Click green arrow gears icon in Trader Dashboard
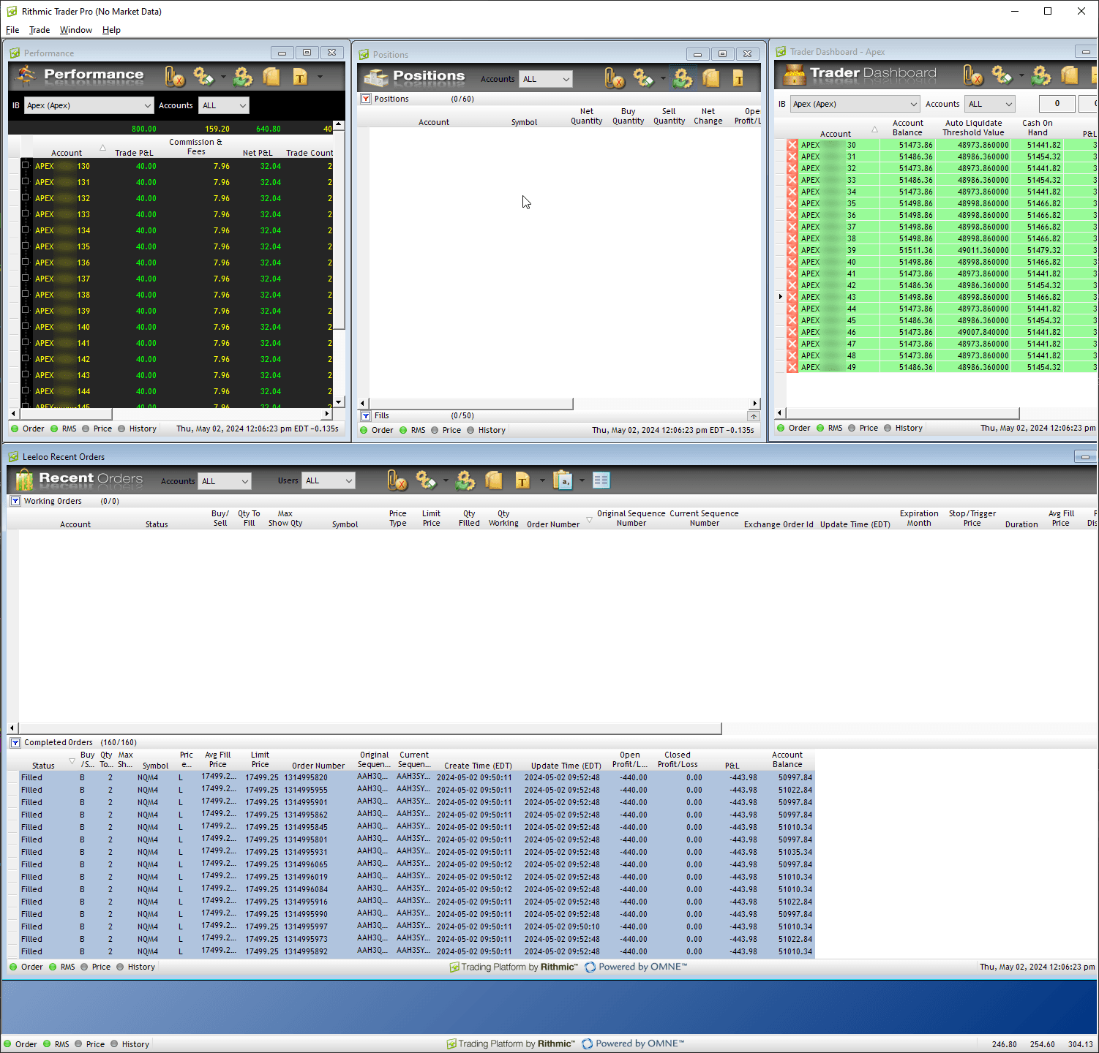Viewport: 1099px width, 1053px height. click(x=1041, y=75)
